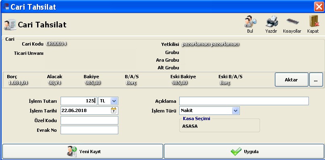Image resolution: width=325 pixels, height=160 pixels.
Task: Click the Özel Kodu input field
Action: click(89, 121)
